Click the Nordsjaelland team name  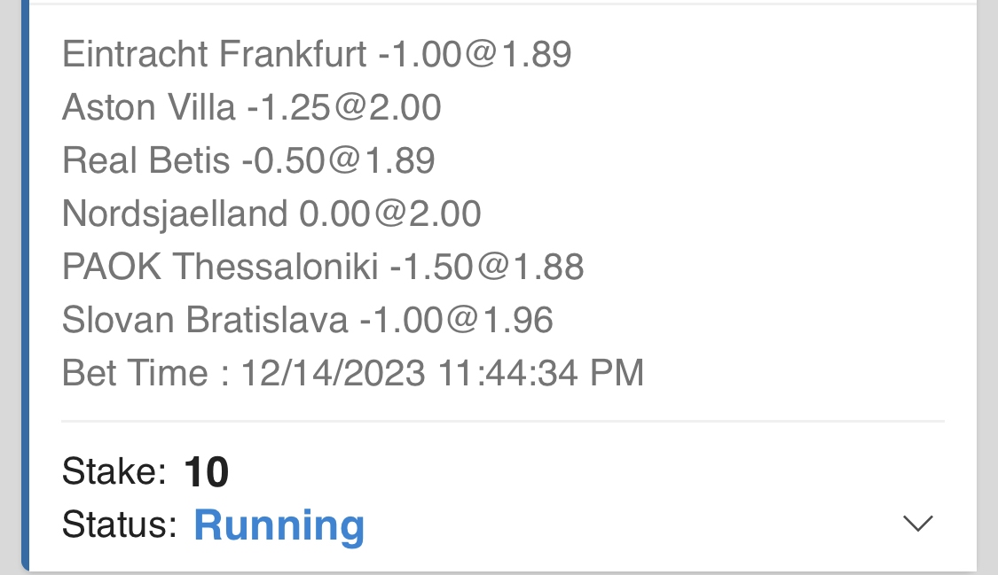(x=175, y=214)
